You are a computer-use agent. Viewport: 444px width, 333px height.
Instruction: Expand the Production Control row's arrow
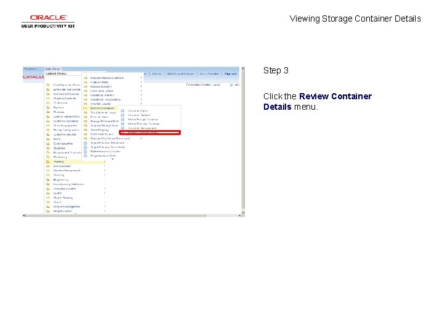point(104,189)
